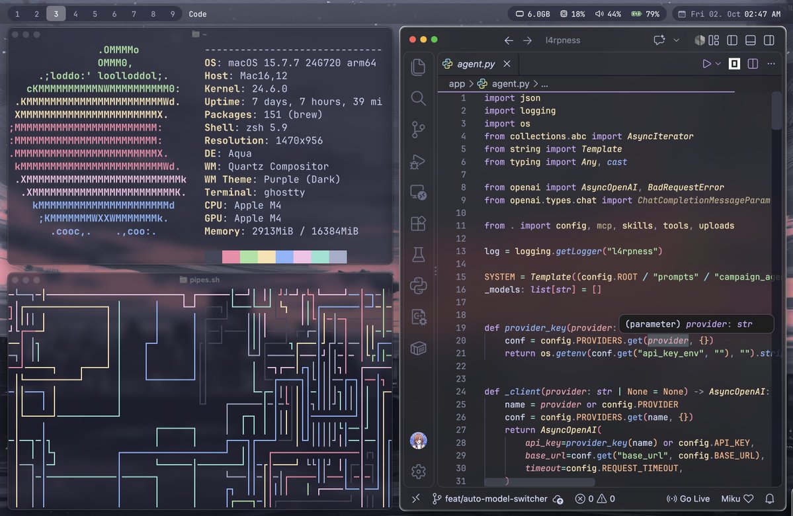This screenshot has width=793, height=516.
Task: Click the volume 44% indicator in top bar
Action: point(608,14)
